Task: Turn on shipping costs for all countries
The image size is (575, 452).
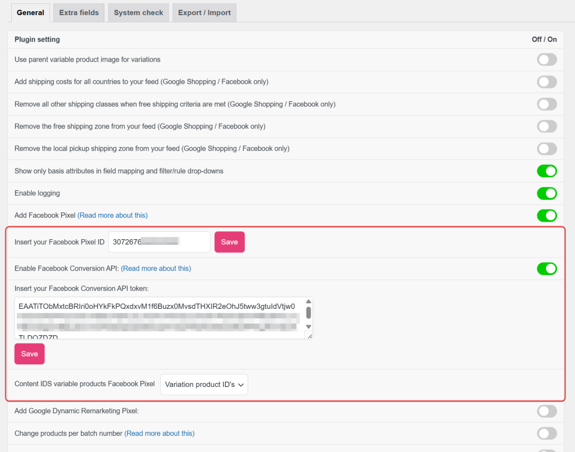Action: 546,81
